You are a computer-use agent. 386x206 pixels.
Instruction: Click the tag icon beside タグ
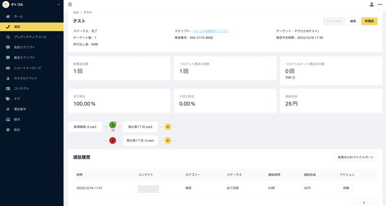[x=8, y=99]
